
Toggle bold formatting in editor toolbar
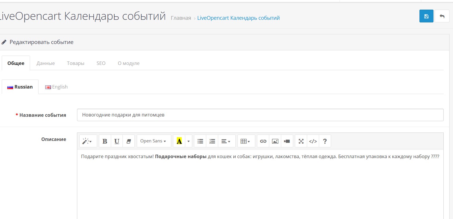(105, 141)
